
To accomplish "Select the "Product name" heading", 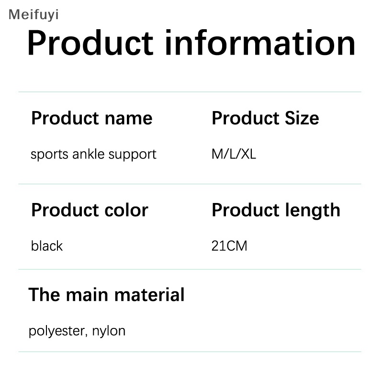I will pyautogui.click(x=91, y=118).
